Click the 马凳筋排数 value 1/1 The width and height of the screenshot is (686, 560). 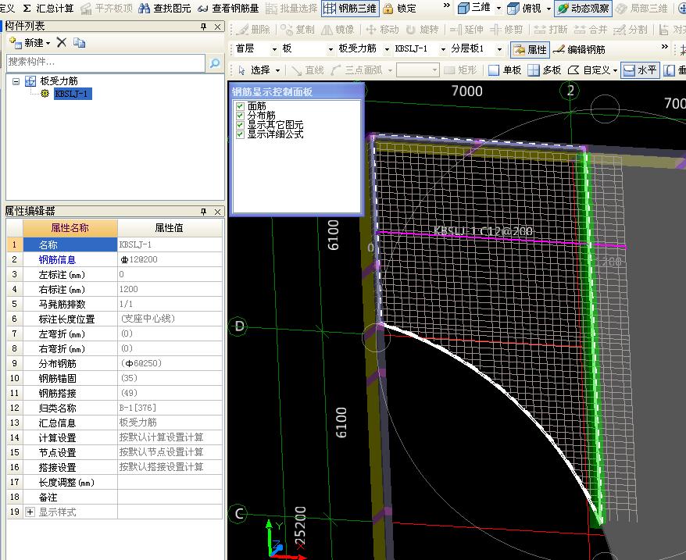pyautogui.click(x=170, y=305)
